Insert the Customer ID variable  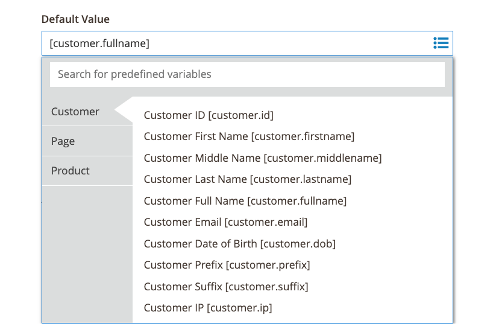click(x=209, y=115)
